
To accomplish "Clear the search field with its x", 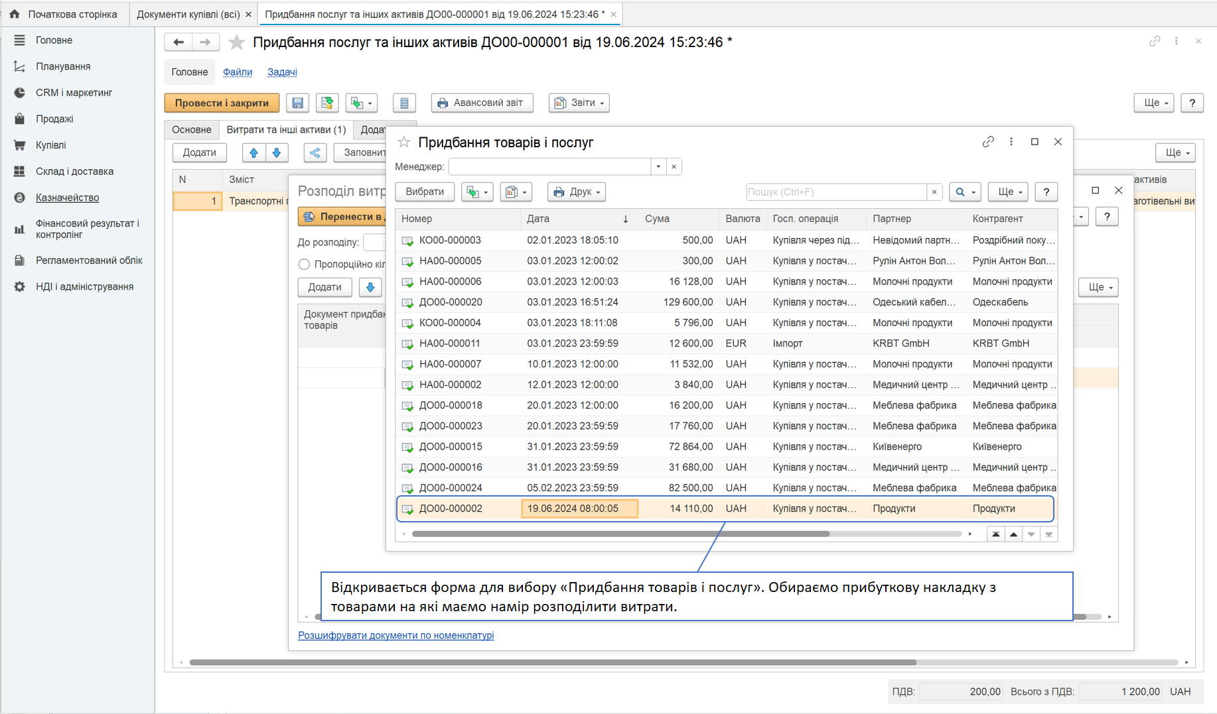I will point(934,192).
